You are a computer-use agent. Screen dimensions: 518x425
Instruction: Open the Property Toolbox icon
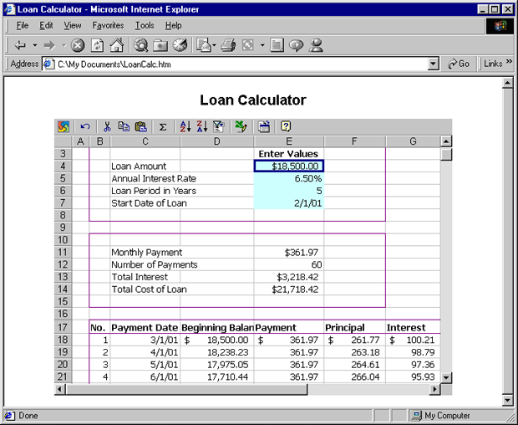pos(264,126)
